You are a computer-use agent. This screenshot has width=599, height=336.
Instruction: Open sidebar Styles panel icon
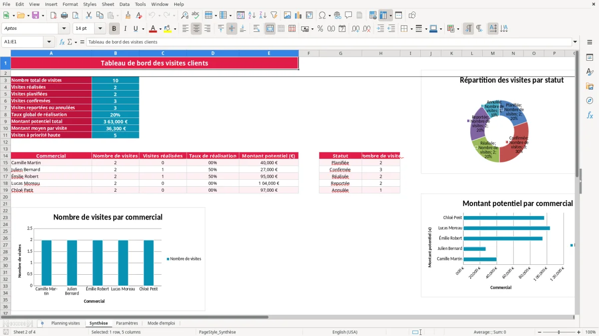point(590,72)
